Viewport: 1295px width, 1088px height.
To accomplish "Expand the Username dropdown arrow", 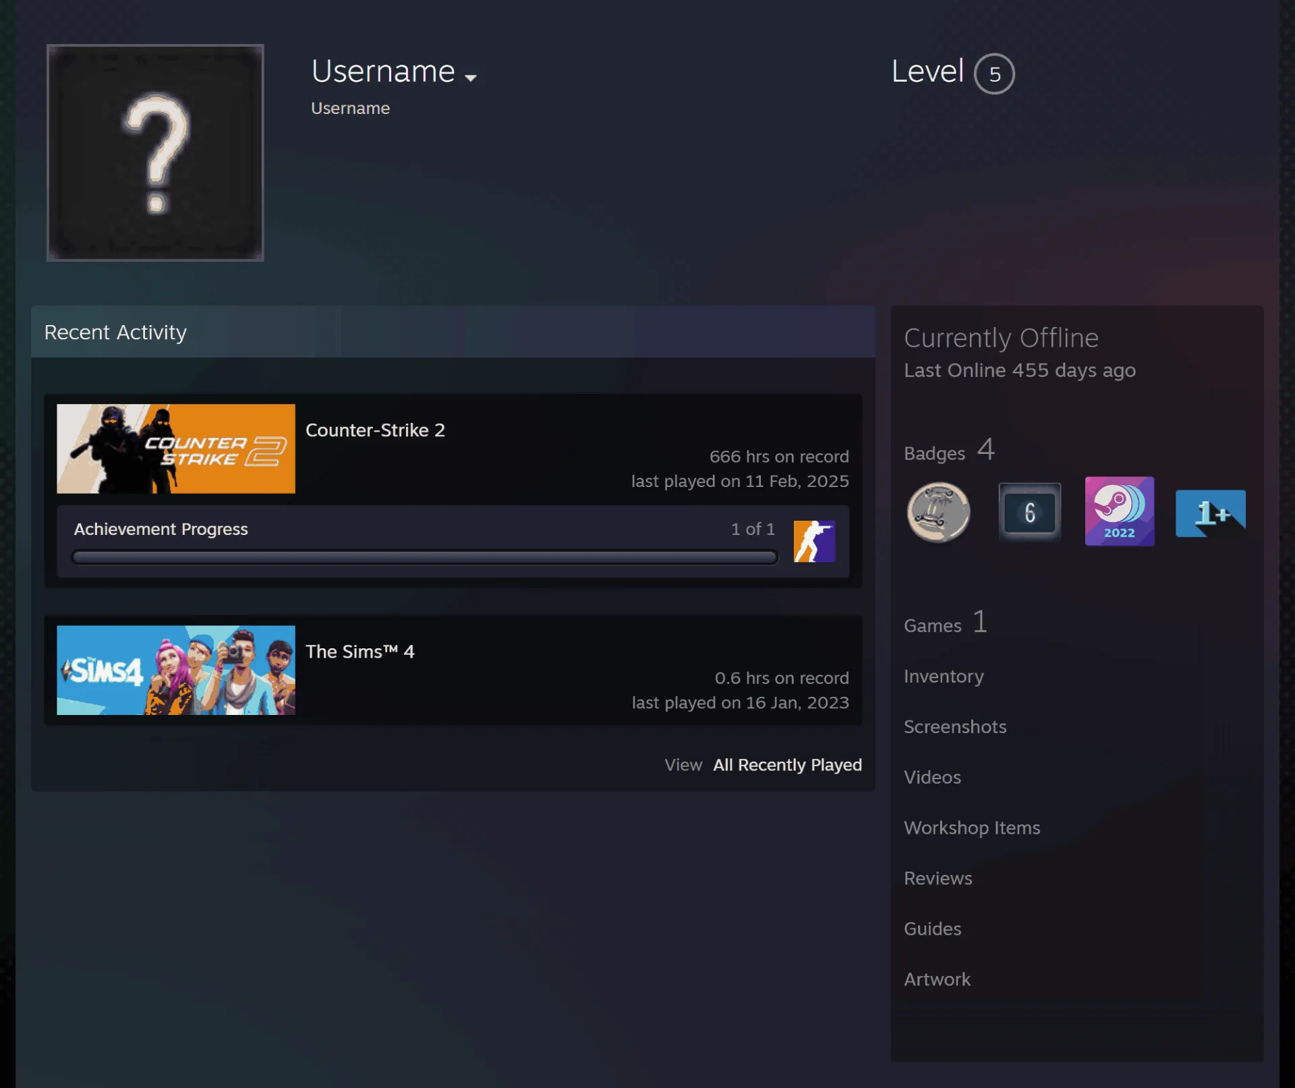I will click(471, 78).
